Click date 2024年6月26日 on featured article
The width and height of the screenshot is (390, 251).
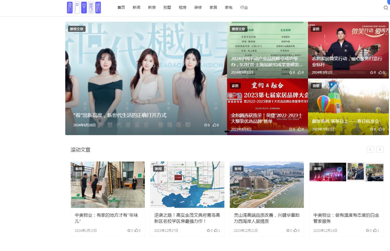(x=84, y=125)
